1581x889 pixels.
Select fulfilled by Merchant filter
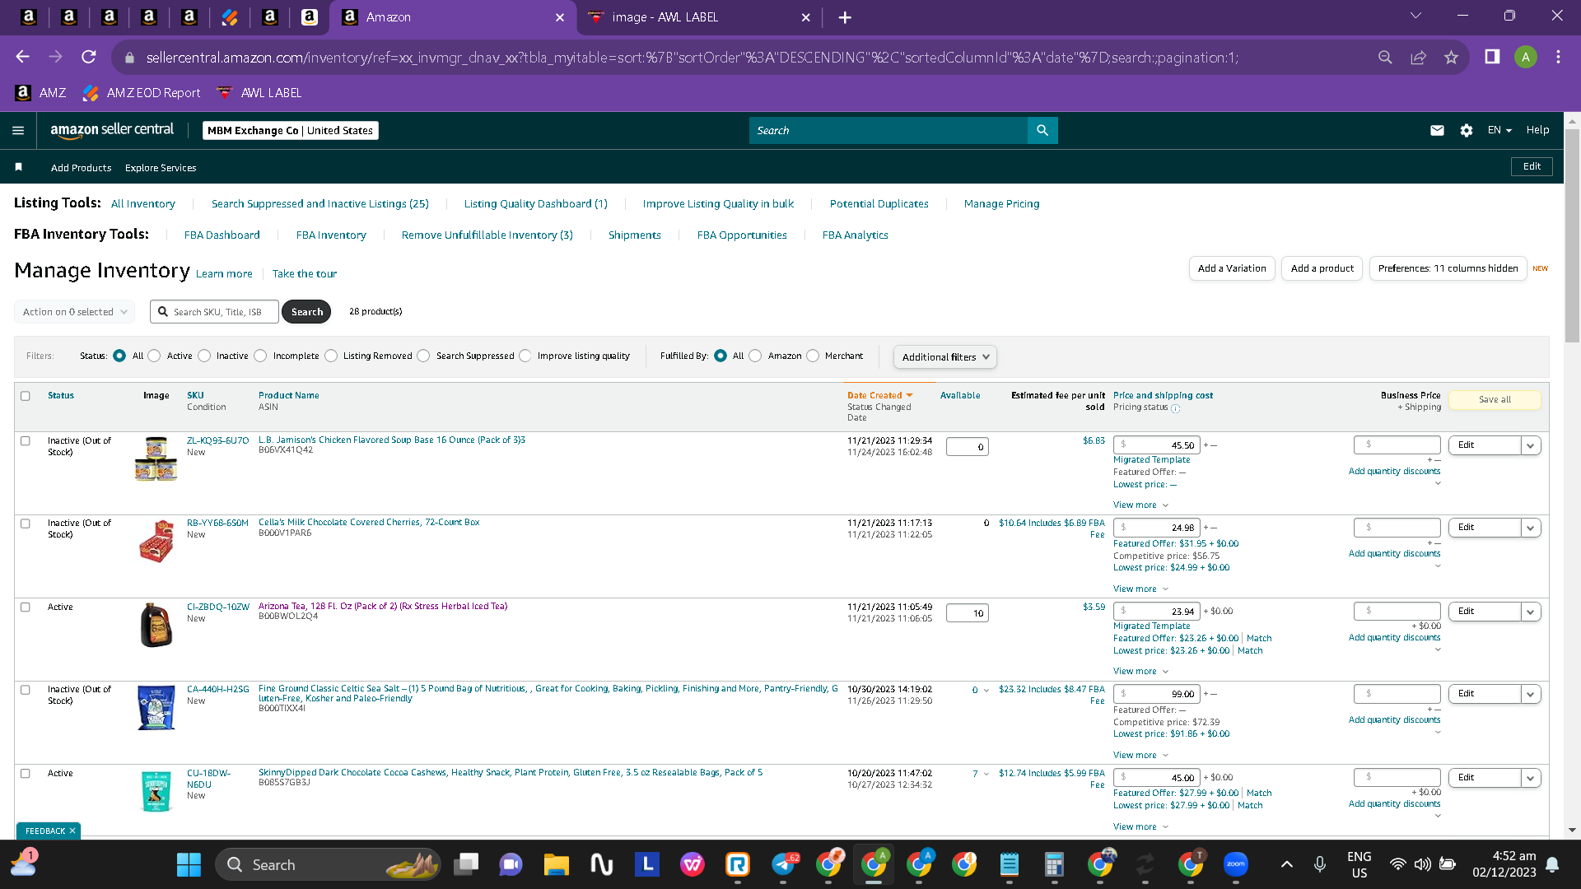(813, 356)
